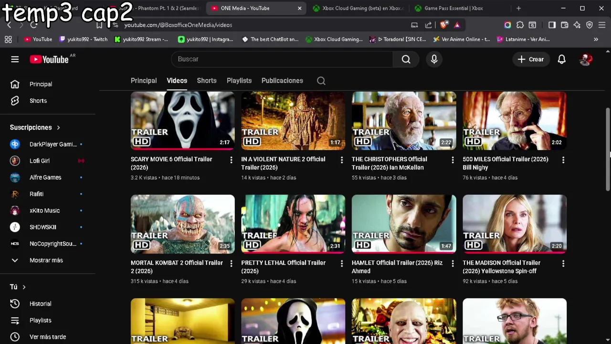
Task: Click the Crear button
Action: [x=531, y=59]
